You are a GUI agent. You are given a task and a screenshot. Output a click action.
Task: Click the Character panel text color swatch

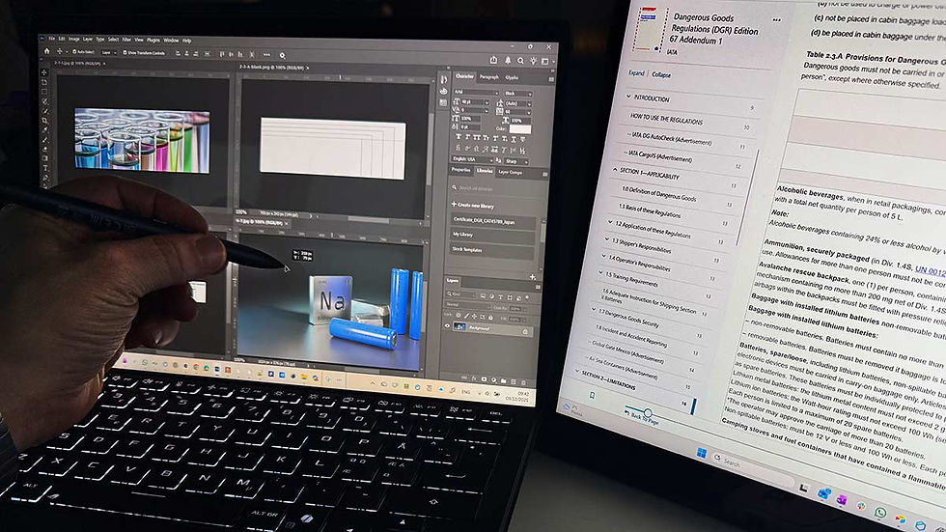pyautogui.click(x=520, y=129)
